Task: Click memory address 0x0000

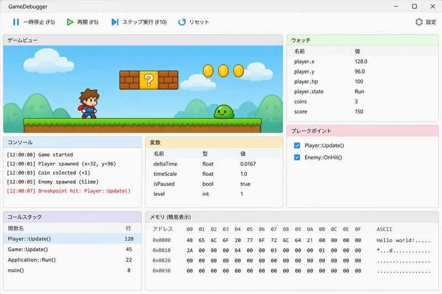Action: coord(161,240)
